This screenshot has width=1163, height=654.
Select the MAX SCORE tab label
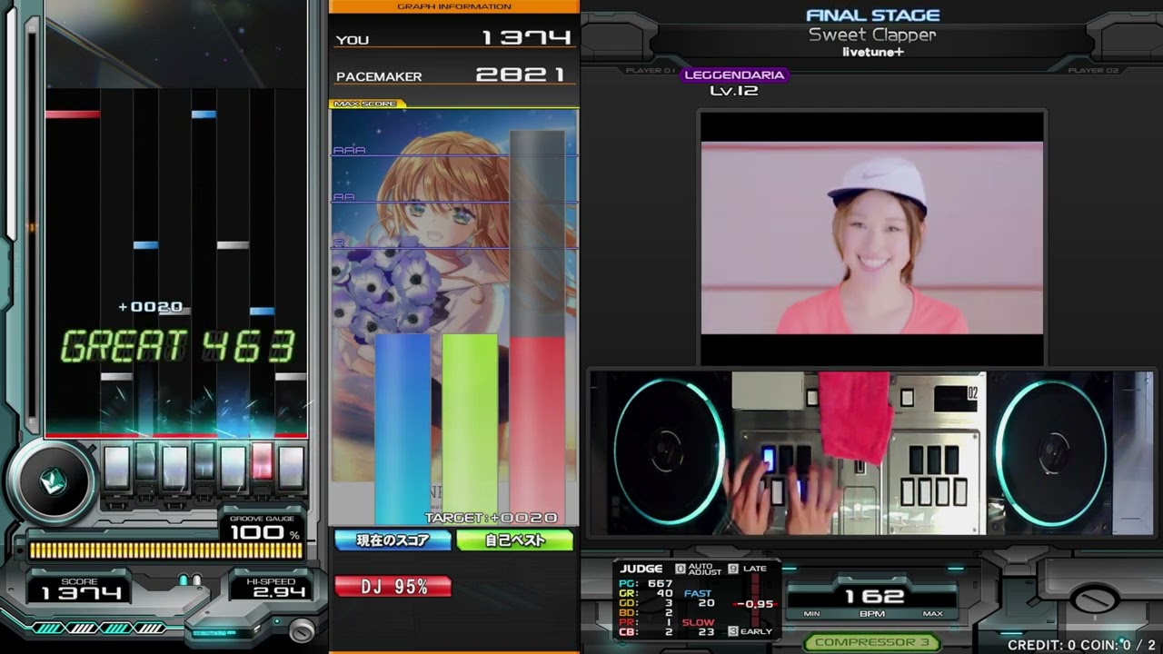(366, 104)
